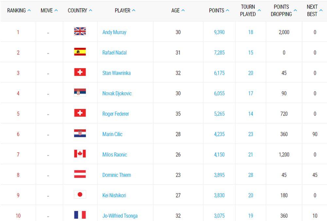Sort by Age using header arrow
The width and height of the screenshot is (327, 221).
pos(183,10)
